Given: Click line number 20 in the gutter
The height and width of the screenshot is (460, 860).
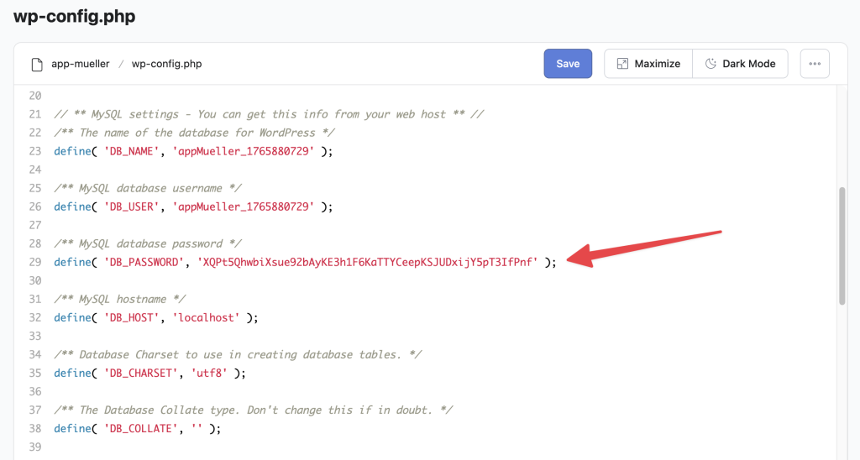Looking at the screenshot, I should pyautogui.click(x=34, y=96).
